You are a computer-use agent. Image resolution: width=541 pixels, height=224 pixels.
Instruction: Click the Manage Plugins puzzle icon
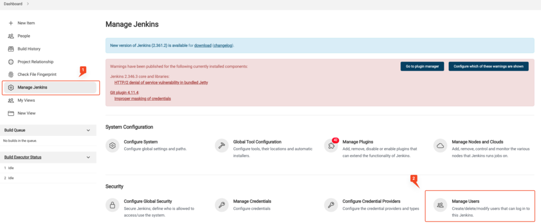tap(331, 146)
